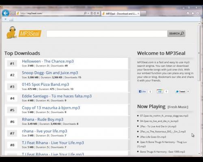The height and width of the screenshot is (162, 203).
Task: Click the #4 rank badge
Action: [12, 98]
